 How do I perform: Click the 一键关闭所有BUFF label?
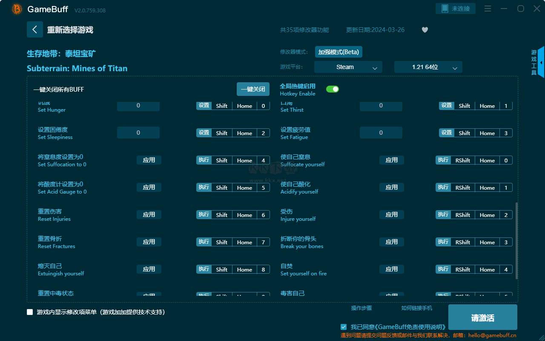click(x=59, y=90)
